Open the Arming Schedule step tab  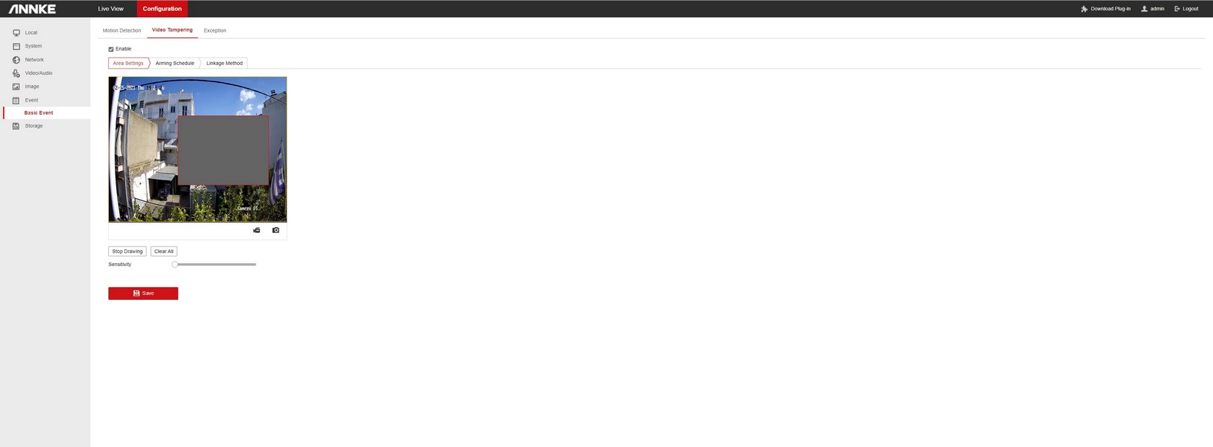click(x=175, y=63)
